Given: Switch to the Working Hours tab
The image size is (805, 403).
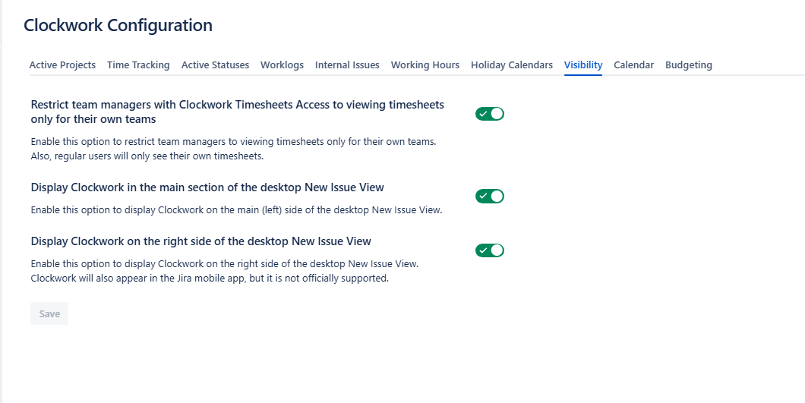Looking at the screenshot, I should (x=425, y=65).
